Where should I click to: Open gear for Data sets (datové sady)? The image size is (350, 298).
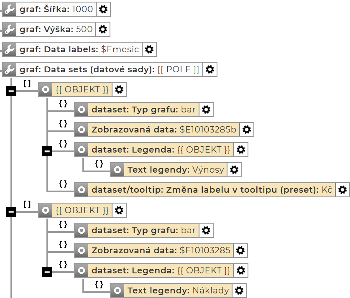tap(210, 69)
